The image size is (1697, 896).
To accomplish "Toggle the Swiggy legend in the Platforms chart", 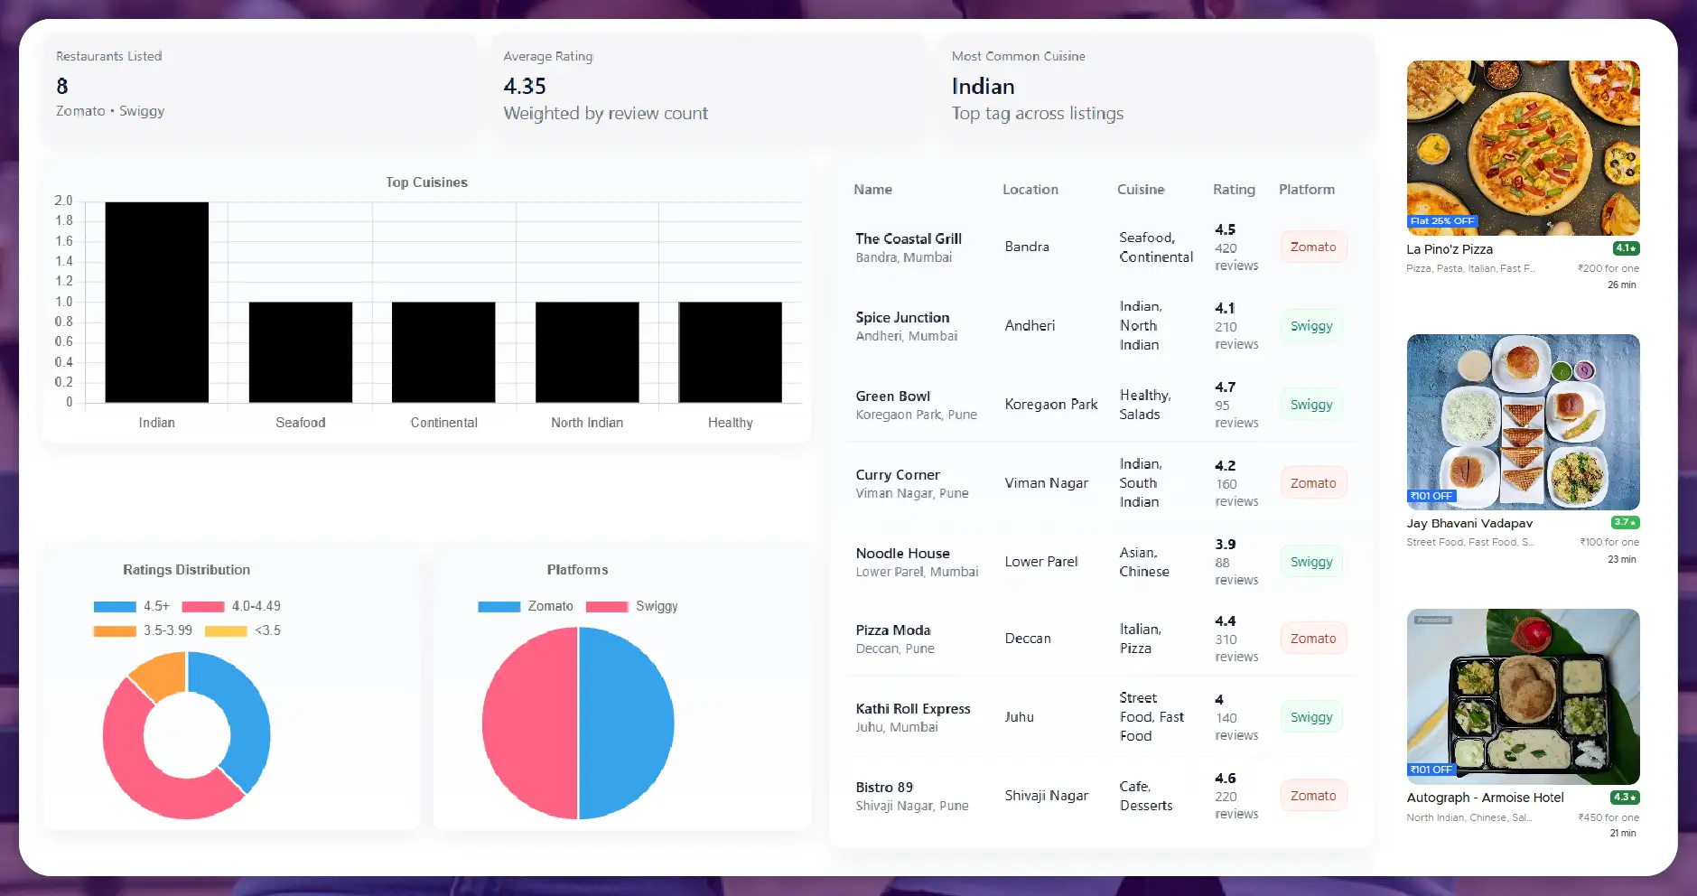I will point(632,606).
